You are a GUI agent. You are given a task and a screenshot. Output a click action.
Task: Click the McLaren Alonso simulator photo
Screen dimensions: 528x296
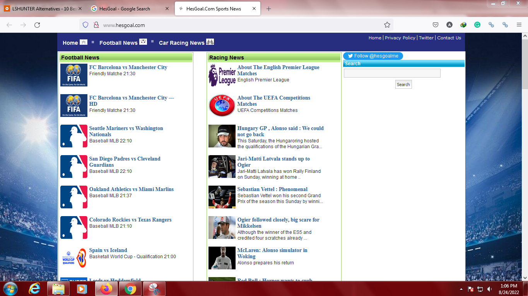coord(222,258)
